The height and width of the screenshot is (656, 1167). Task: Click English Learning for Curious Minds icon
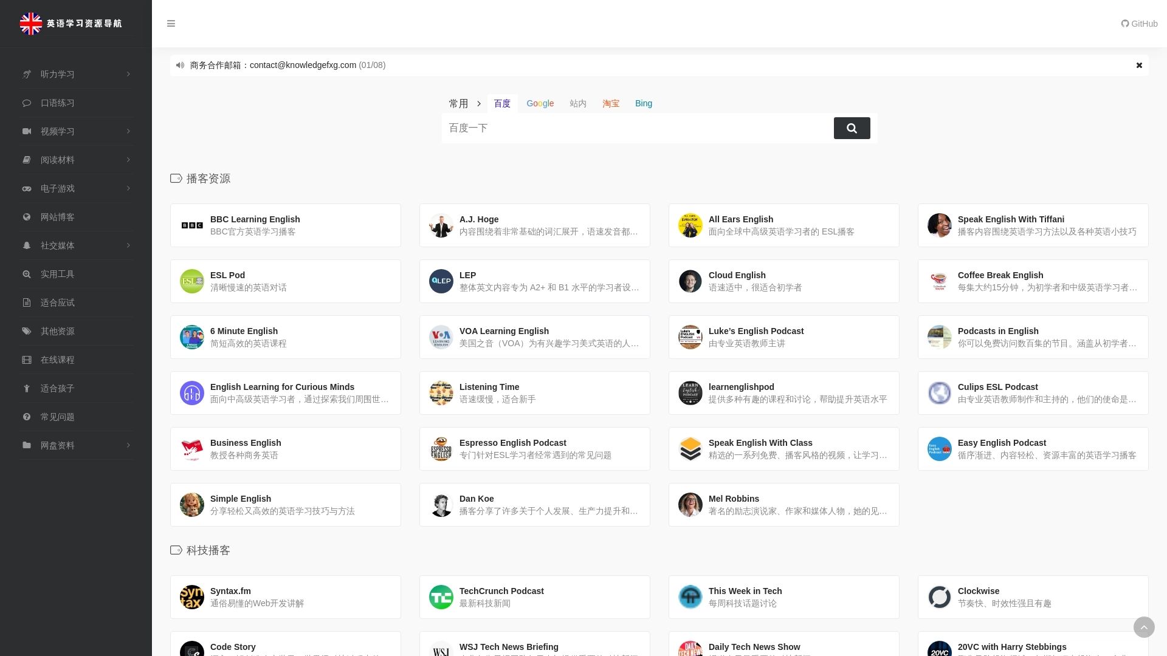tap(192, 393)
